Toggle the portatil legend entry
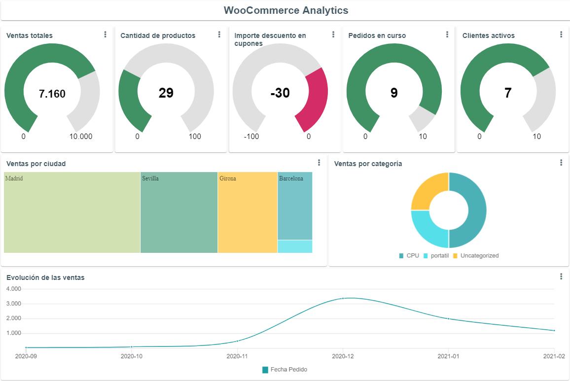Screen dimensions: 570x381 coord(436,256)
